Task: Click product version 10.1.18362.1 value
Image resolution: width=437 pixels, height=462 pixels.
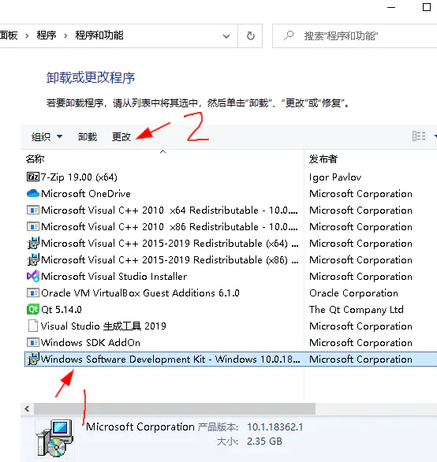Action: pyautogui.click(x=275, y=427)
